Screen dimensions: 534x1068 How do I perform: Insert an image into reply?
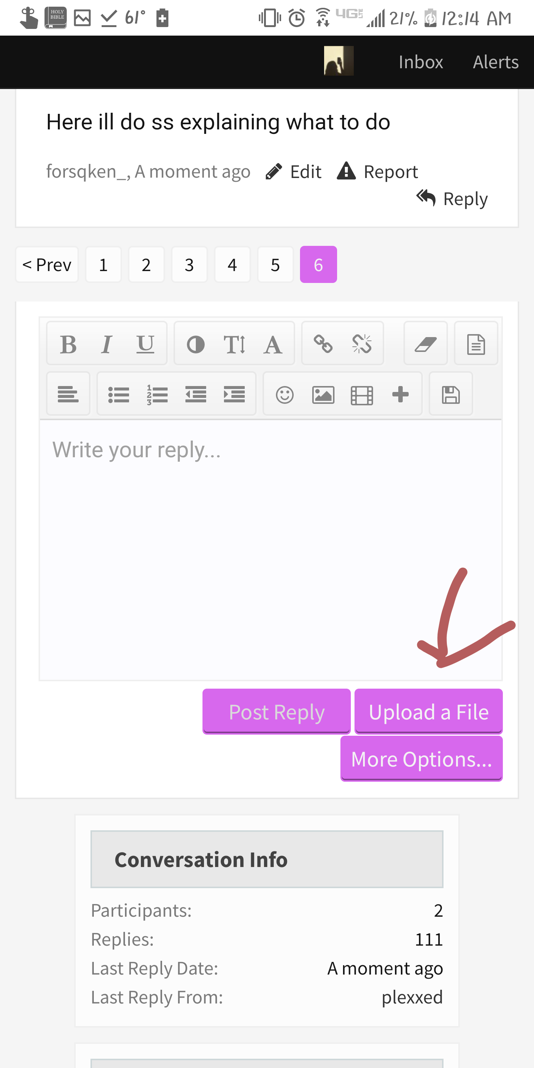click(323, 394)
